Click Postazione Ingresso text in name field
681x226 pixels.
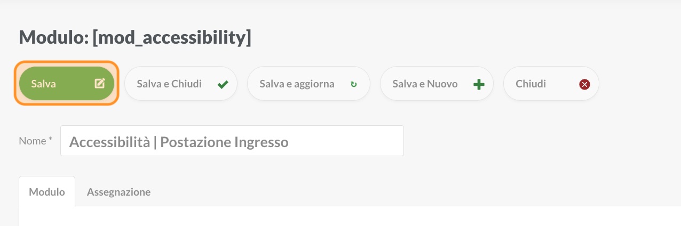224,142
